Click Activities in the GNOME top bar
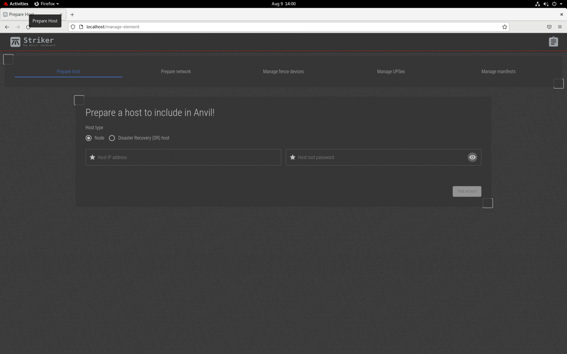The height and width of the screenshot is (354, 567). [x=16, y=4]
